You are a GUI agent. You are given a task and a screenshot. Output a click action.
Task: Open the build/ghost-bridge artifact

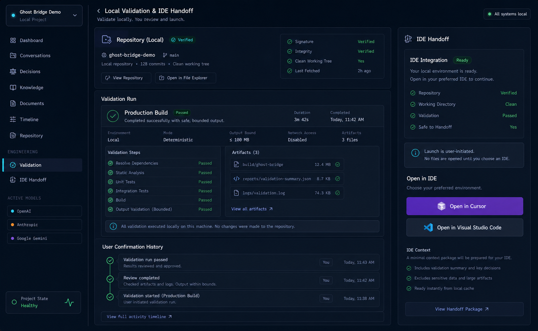coord(287,165)
